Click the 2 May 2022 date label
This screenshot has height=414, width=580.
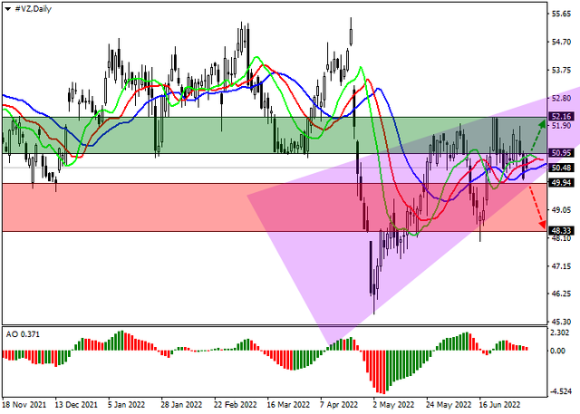pyautogui.click(x=393, y=405)
